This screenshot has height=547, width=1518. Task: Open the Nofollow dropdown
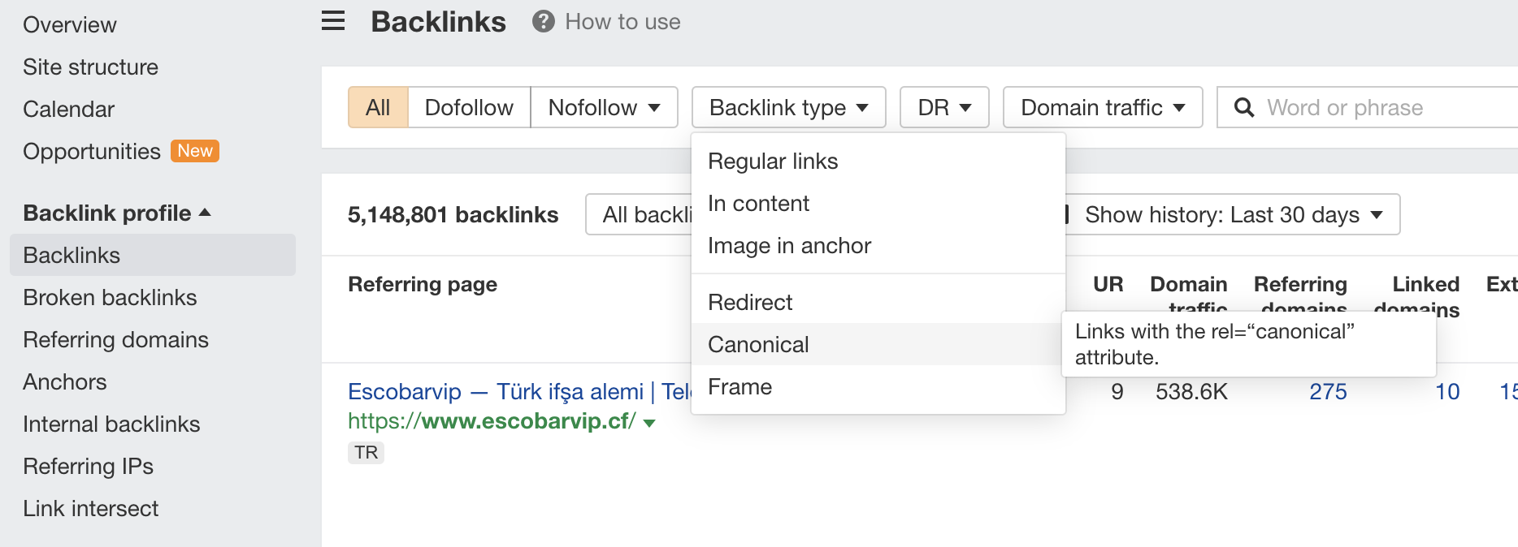(604, 107)
